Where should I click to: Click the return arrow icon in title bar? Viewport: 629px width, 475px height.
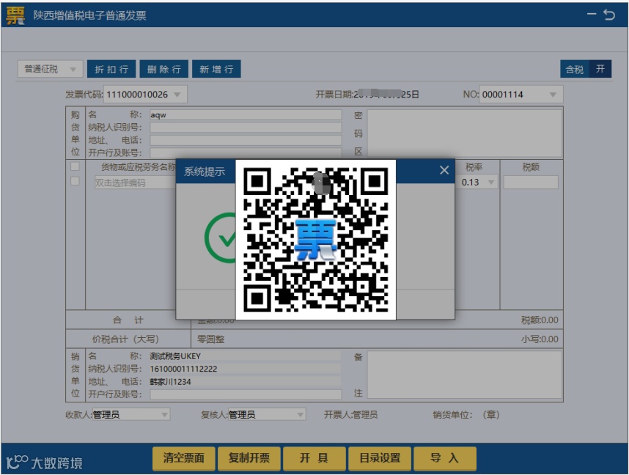click(x=609, y=15)
